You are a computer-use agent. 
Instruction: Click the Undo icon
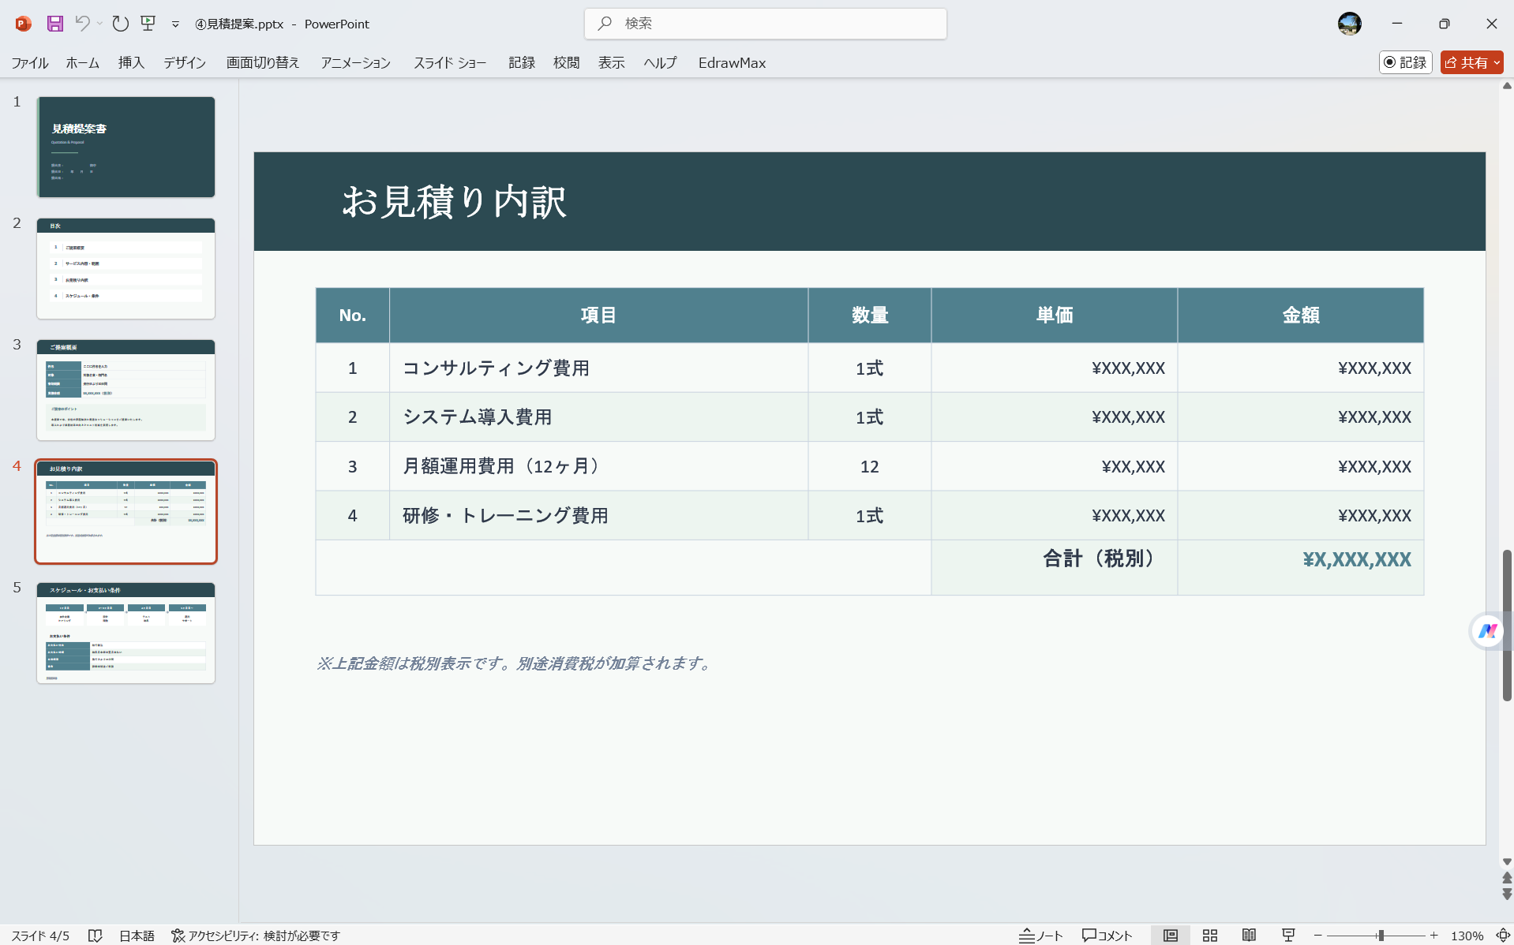pyautogui.click(x=83, y=24)
